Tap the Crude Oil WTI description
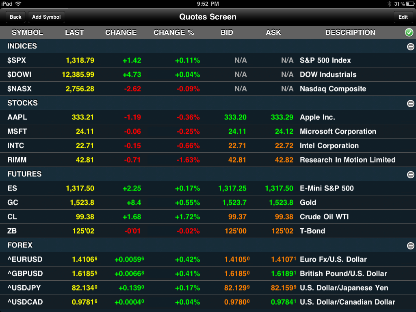This screenshot has height=312, width=416. pos(324,217)
